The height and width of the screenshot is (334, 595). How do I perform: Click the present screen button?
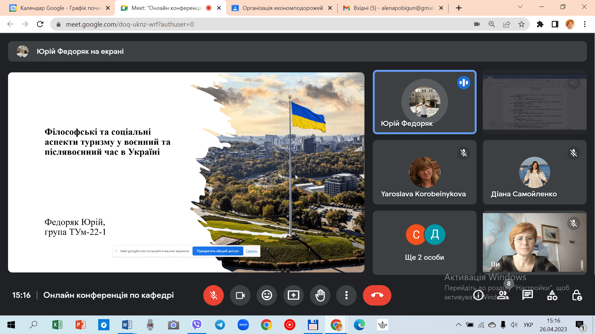click(293, 295)
